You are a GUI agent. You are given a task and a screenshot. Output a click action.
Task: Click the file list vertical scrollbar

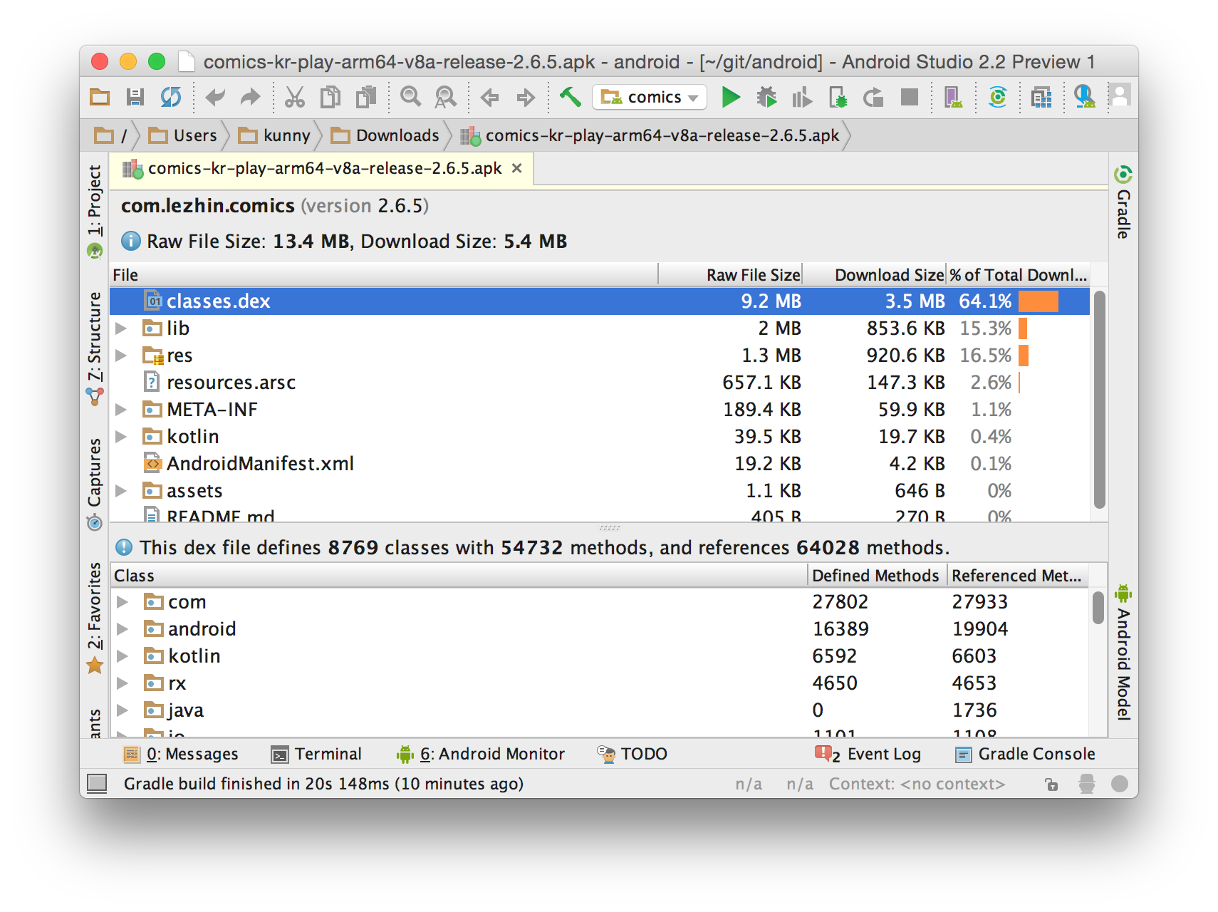click(1100, 399)
